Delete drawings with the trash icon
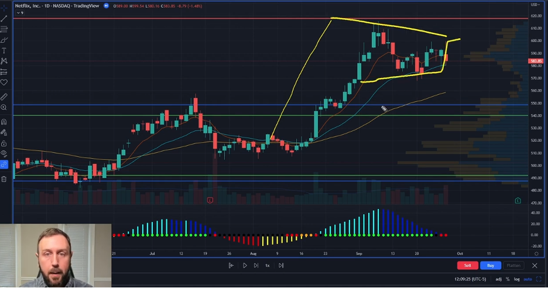 pos(4,179)
